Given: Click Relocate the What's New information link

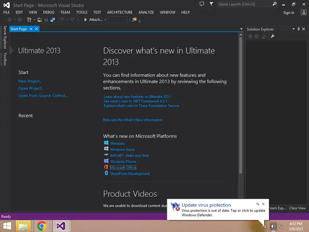Looking at the screenshot, I should coord(133,120).
